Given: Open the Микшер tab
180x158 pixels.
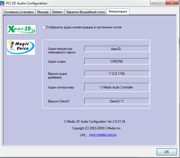Looking at the screenshot, I should (43, 12).
